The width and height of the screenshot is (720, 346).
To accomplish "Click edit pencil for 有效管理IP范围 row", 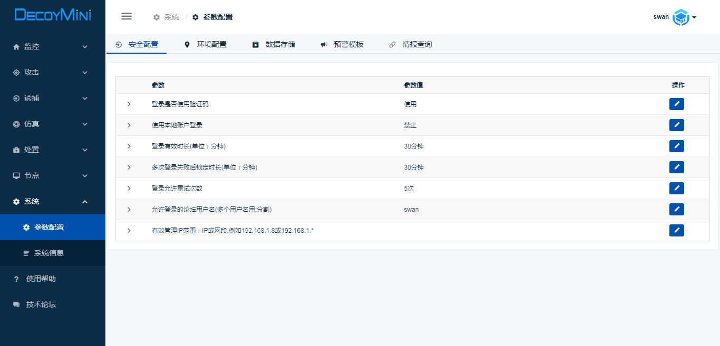I will pyautogui.click(x=676, y=231).
